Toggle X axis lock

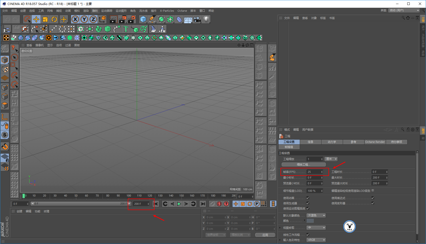[x=75, y=19]
